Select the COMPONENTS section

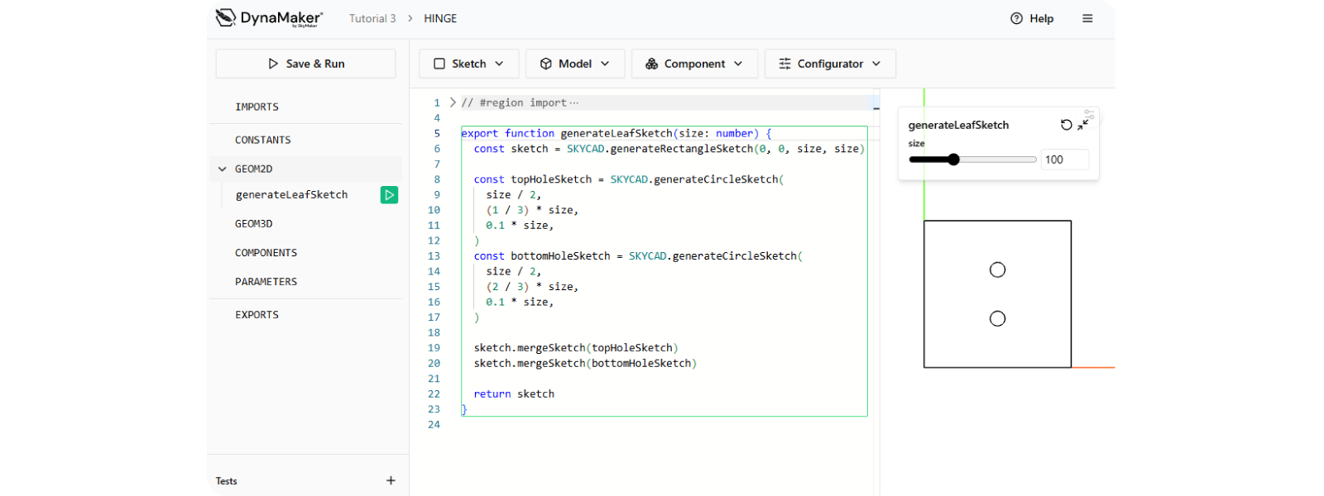tap(266, 253)
